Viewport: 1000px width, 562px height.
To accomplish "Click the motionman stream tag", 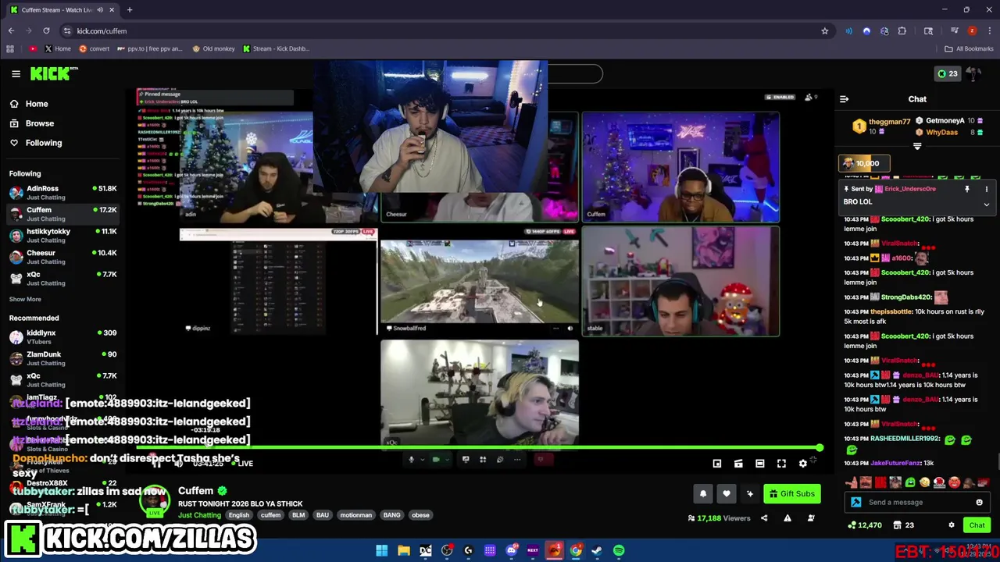I will click(x=355, y=515).
